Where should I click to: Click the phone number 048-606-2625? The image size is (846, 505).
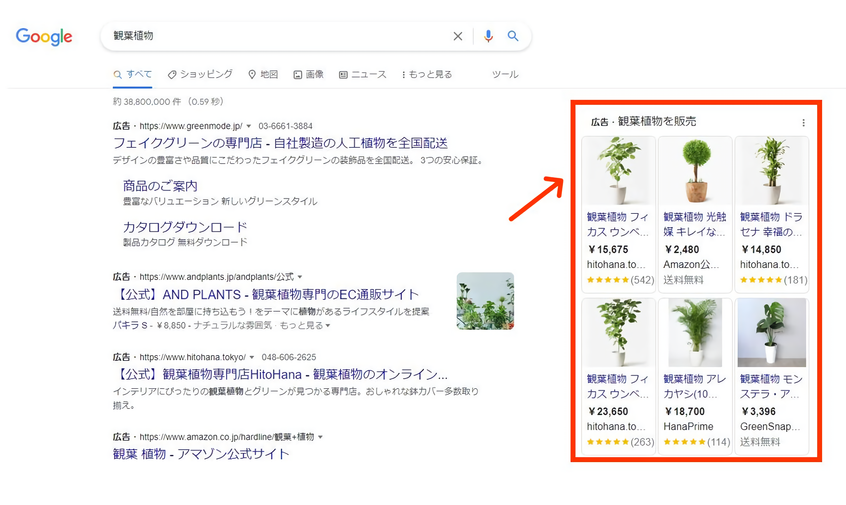coord(289,357)
